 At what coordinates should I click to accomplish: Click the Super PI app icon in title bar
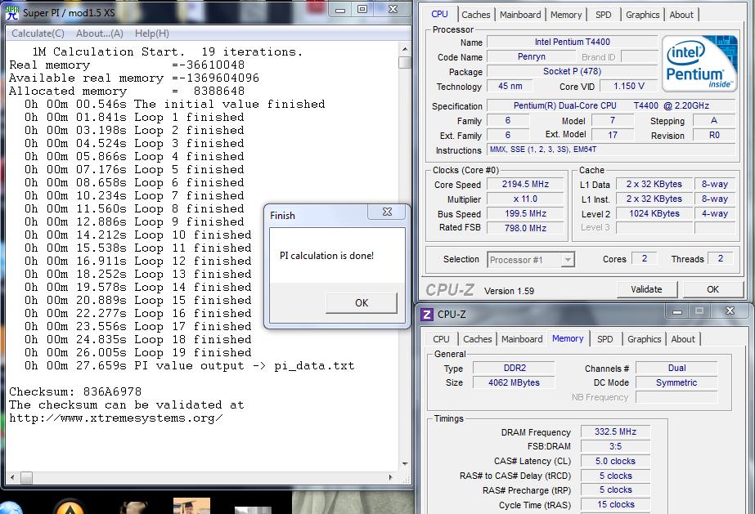pos(12,13)
